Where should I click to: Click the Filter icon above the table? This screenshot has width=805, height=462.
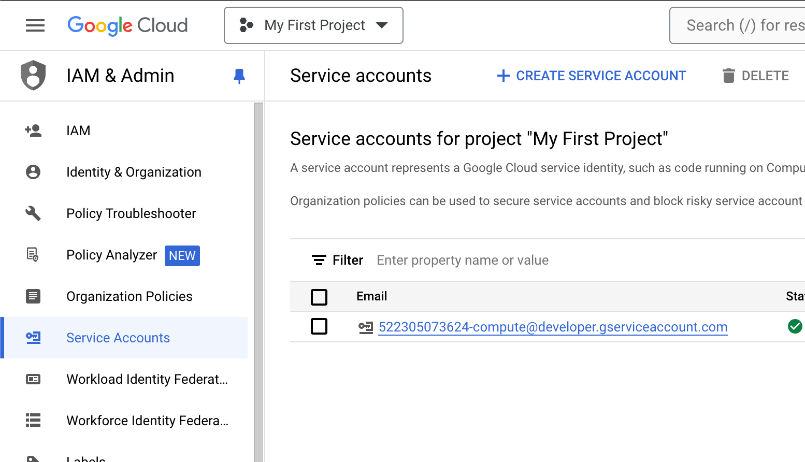pos(319,260)
